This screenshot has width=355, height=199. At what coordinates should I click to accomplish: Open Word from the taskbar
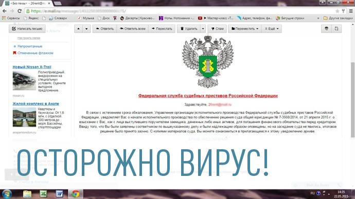tap(59, 194)
